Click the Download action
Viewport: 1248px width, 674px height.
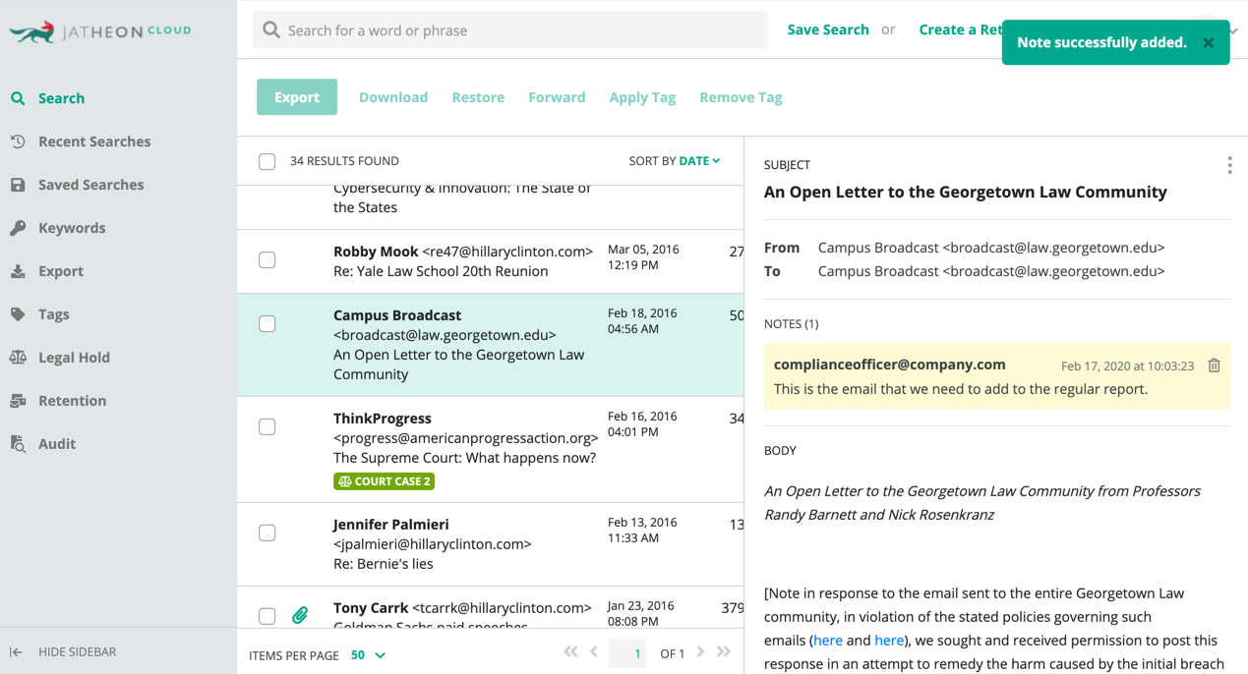393,97
